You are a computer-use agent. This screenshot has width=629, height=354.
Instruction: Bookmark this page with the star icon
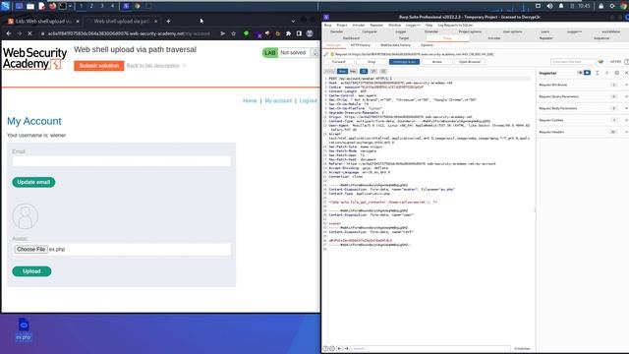tap(234, 33)
